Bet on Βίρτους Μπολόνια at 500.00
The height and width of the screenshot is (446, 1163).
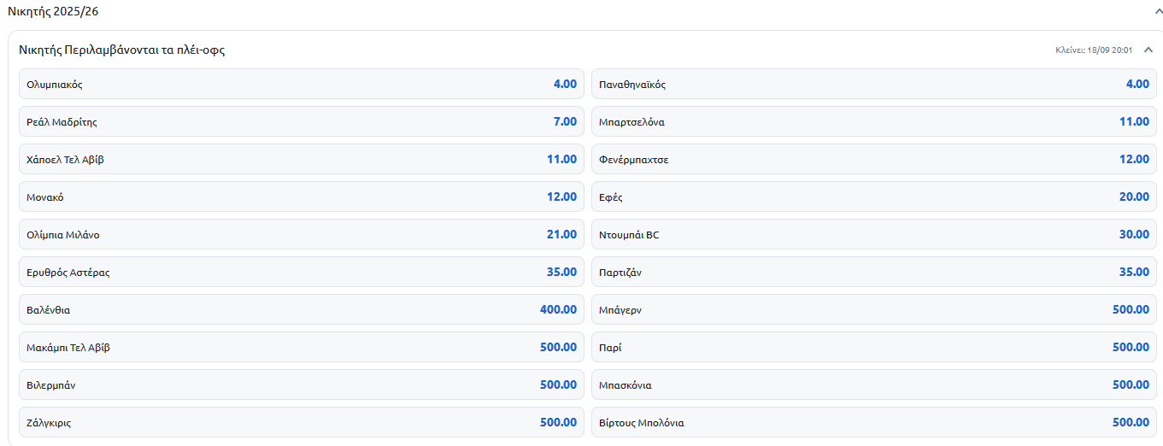874,423
